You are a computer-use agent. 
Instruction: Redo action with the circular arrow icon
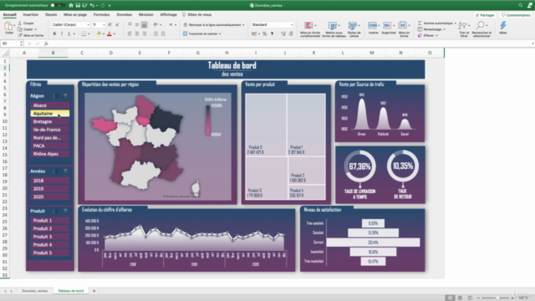tap(102, 6)
